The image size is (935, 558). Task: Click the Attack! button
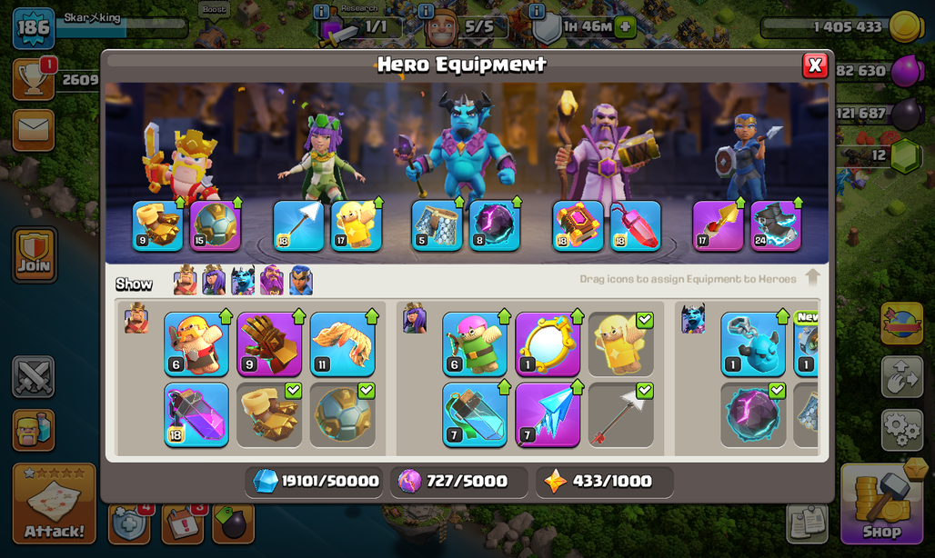point(55,503)
